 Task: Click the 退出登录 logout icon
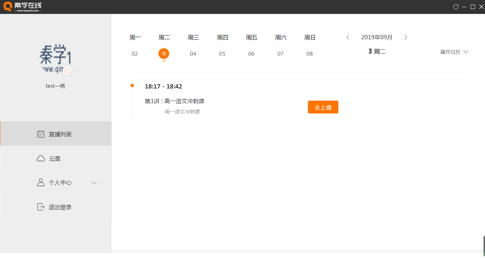41,207
